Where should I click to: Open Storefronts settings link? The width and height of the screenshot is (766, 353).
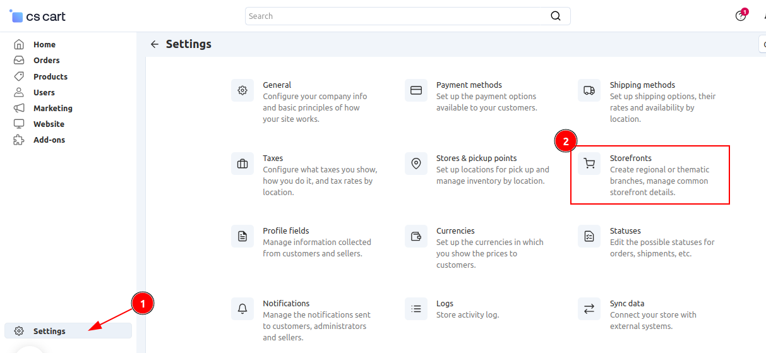click(x=631, y=158)
